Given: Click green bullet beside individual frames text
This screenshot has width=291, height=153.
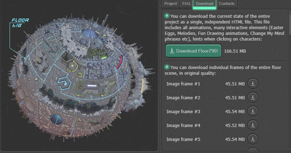Looking at the screenshot, I should 167,67.
